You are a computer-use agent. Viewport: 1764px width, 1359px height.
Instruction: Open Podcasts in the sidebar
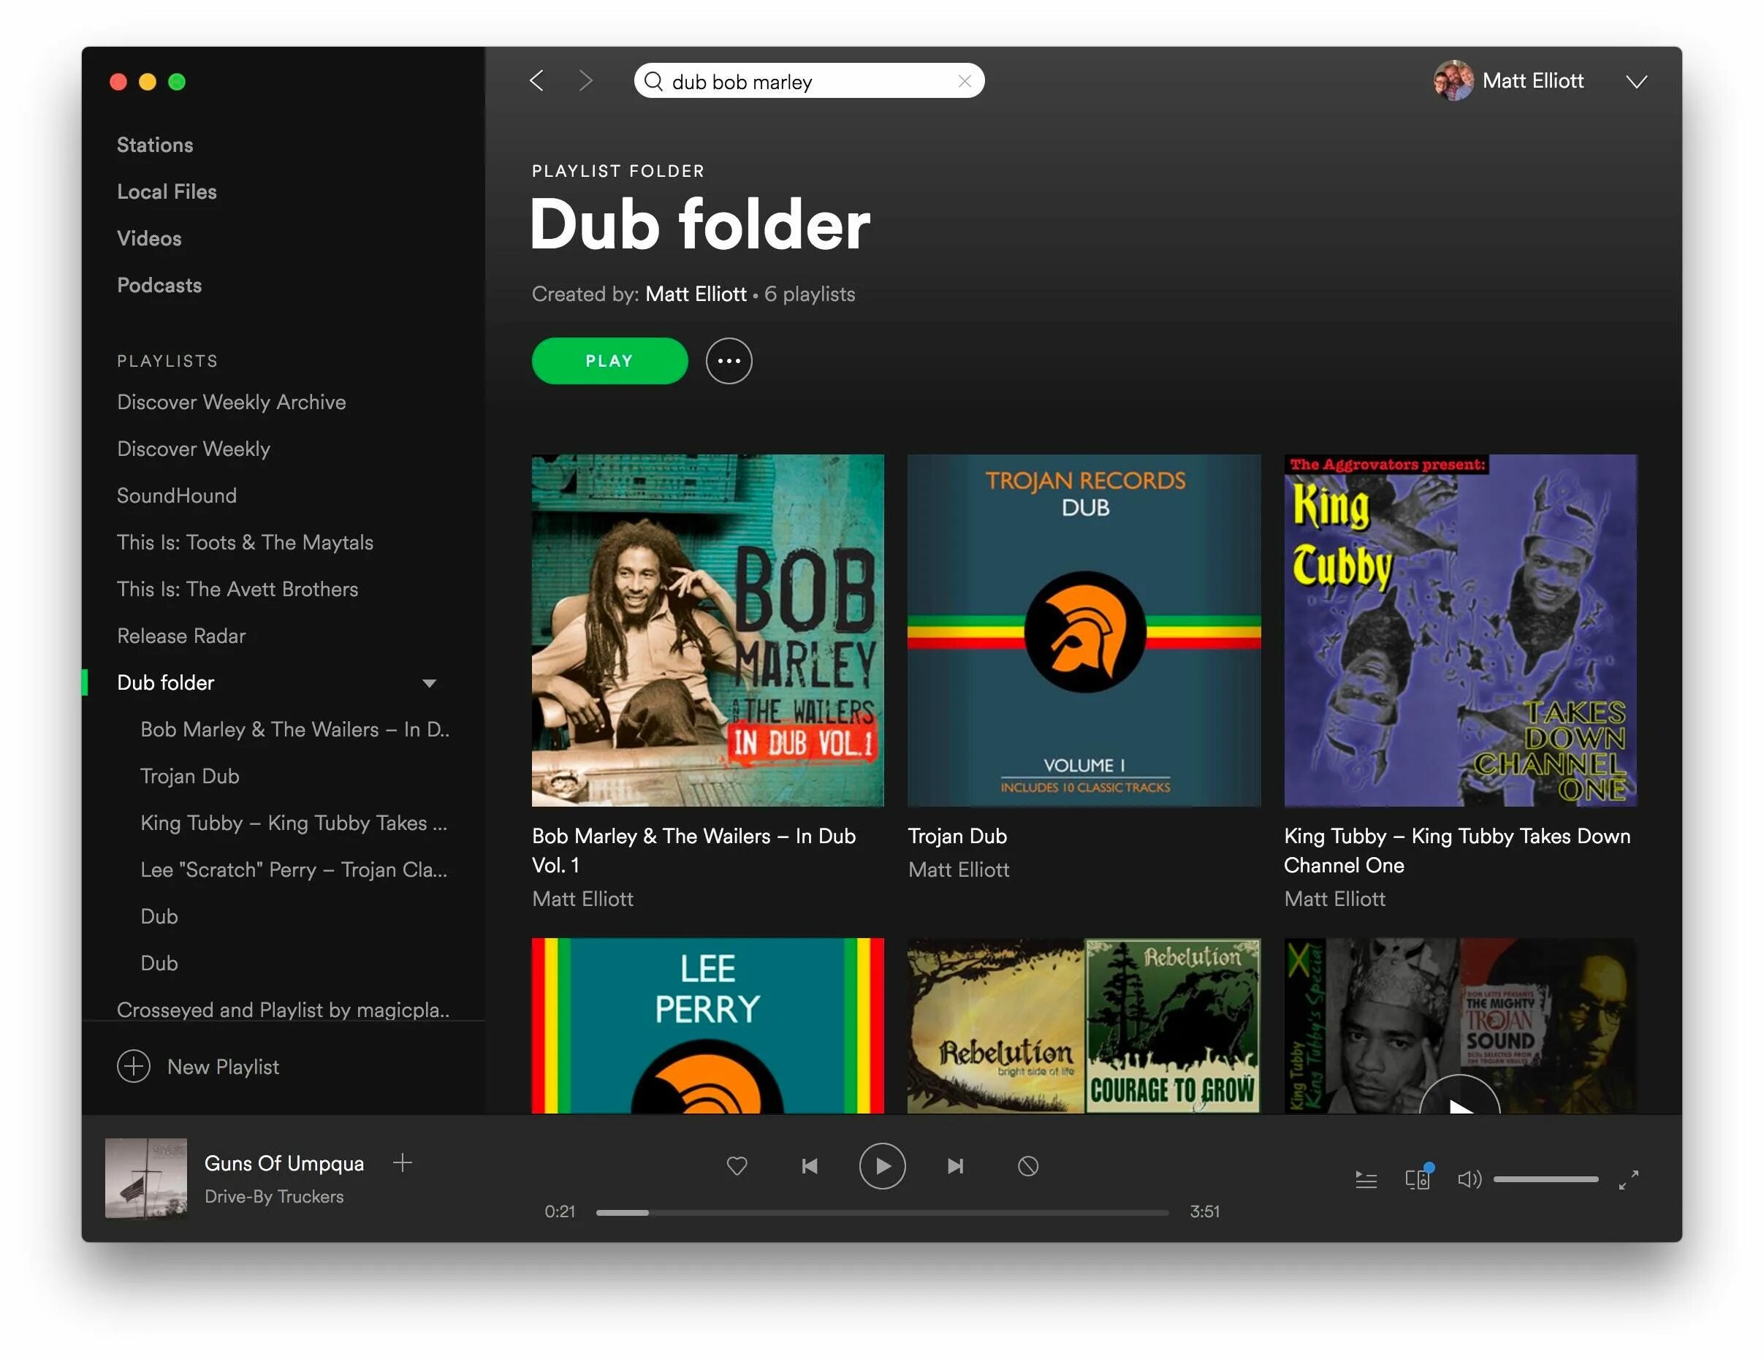159,285
